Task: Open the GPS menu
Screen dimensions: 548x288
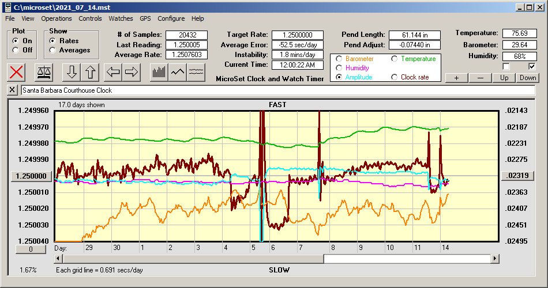Action: (145, 18)
